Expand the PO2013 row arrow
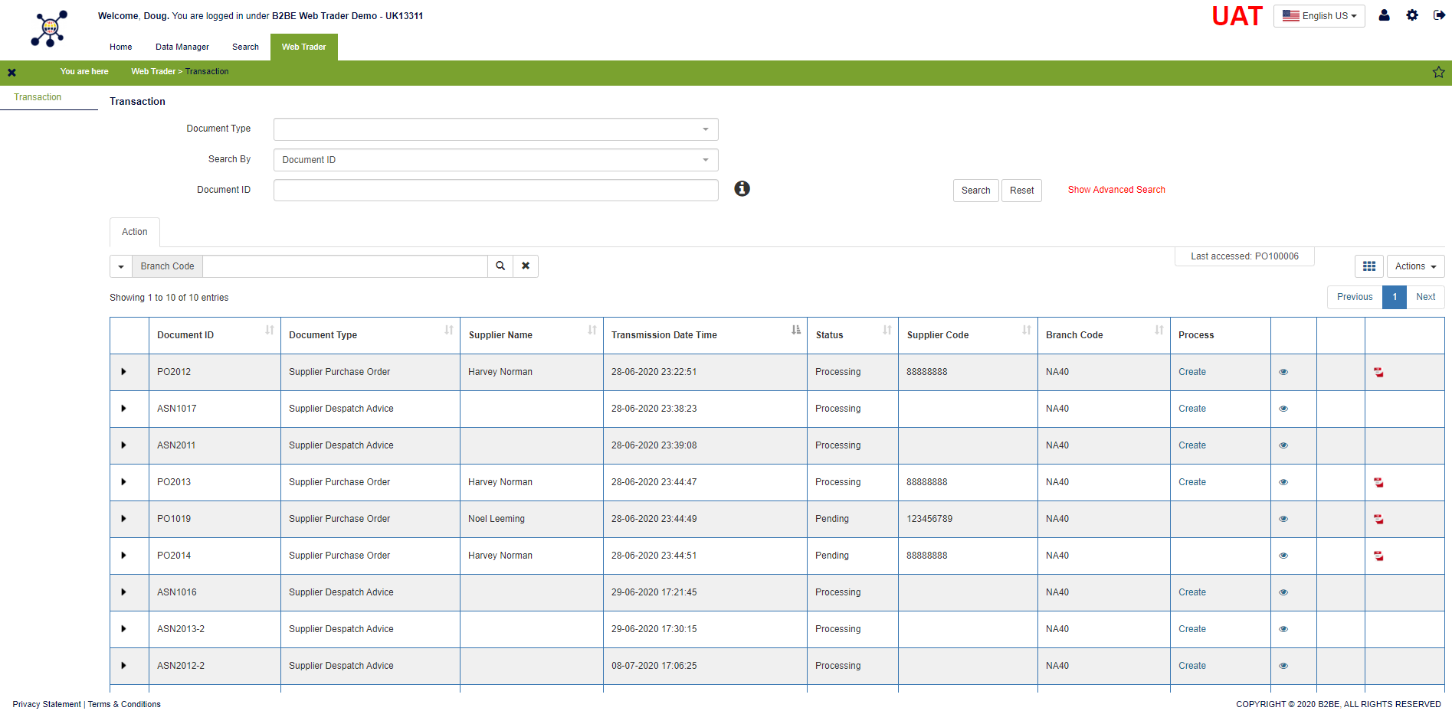Viewport: 1452px width, 714px height. click(123, 482)
